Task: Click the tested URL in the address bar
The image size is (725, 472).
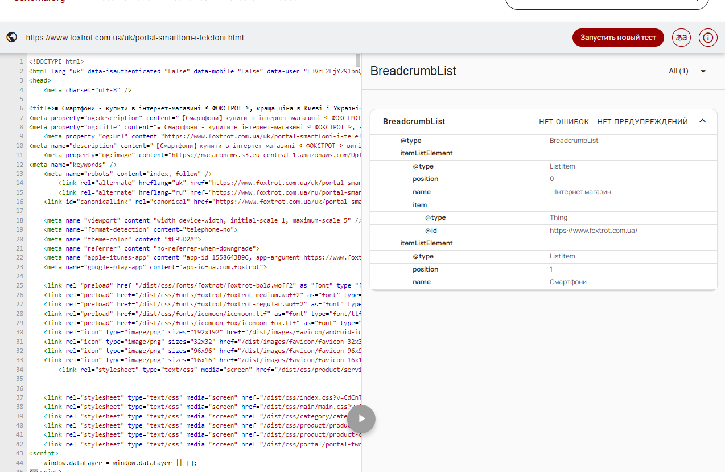Action: point(135,38)
